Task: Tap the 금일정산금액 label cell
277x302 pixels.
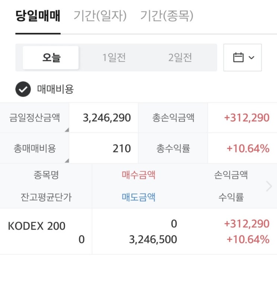Action: coord(34,118)
